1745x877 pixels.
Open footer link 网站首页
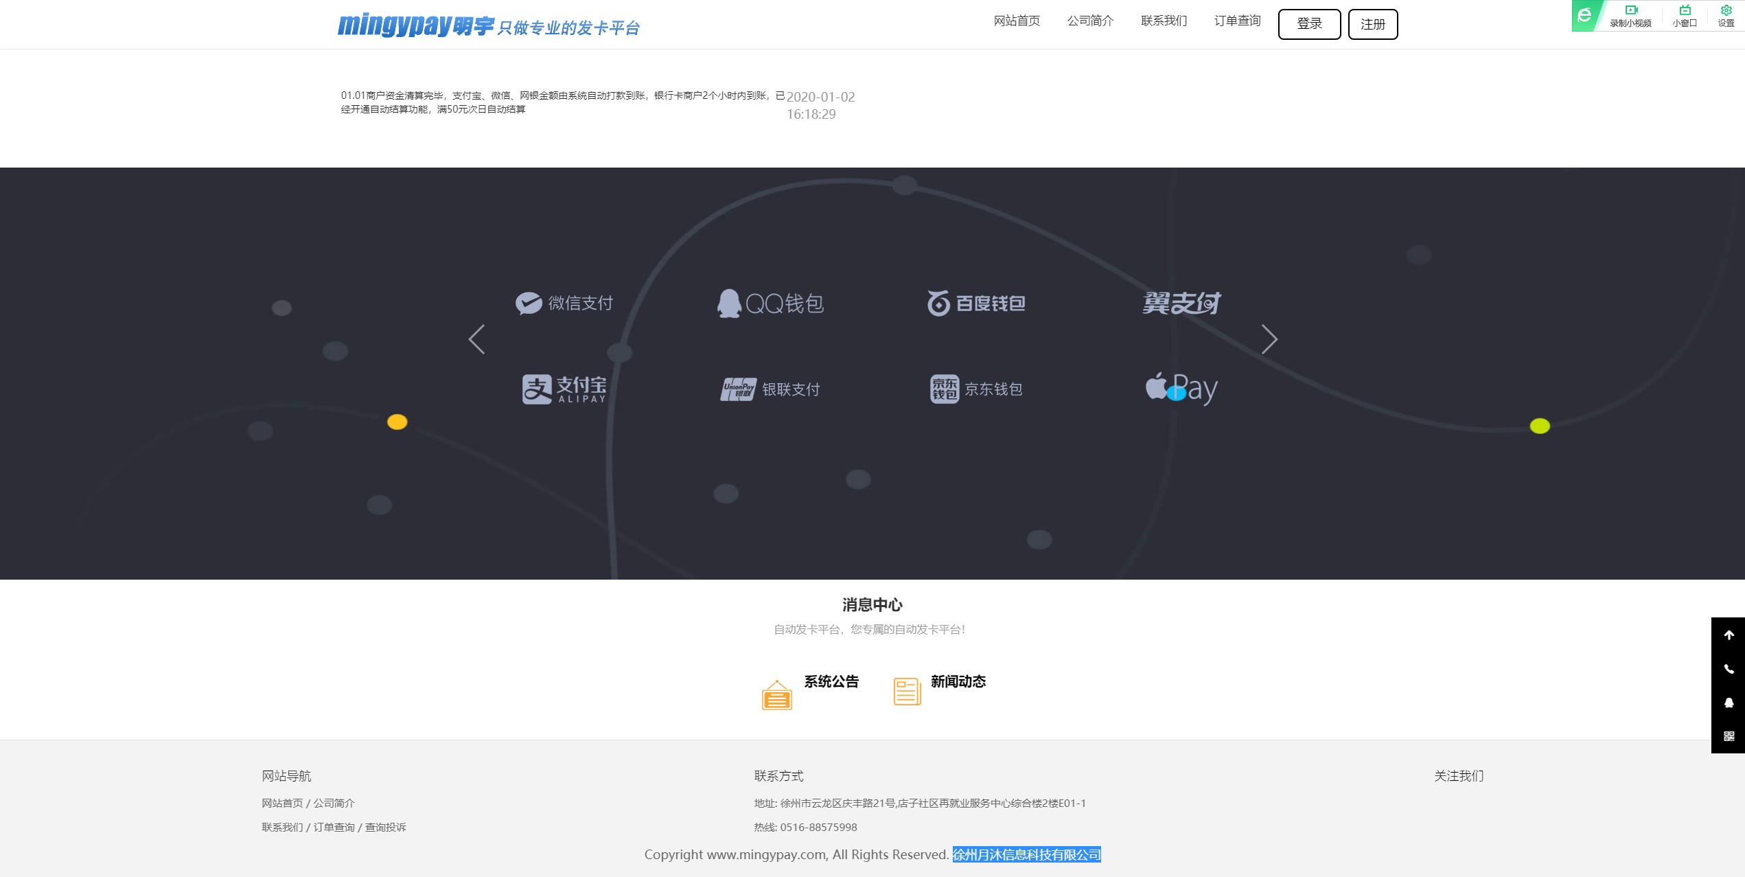282,803
